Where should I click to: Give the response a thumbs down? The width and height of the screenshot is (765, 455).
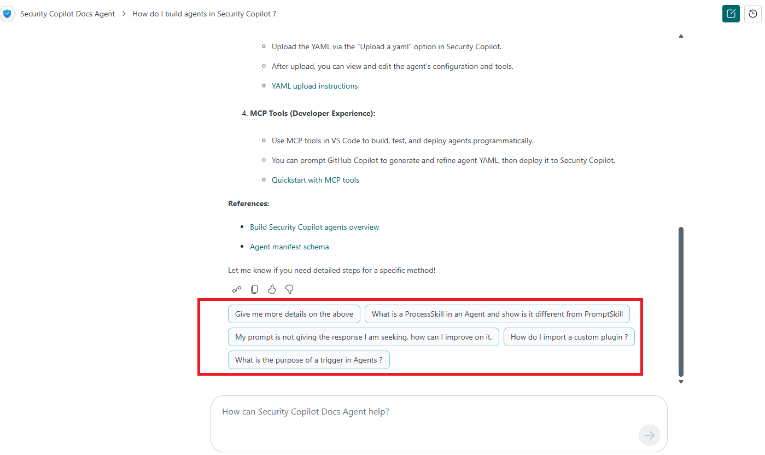point(289,289)
